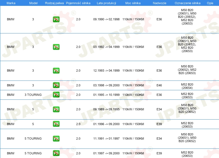This screenshot has width=219, height=158.
Task: Click the fuel icon in the 5 TOURING E34 row
Action: click(x=56, y=138)
